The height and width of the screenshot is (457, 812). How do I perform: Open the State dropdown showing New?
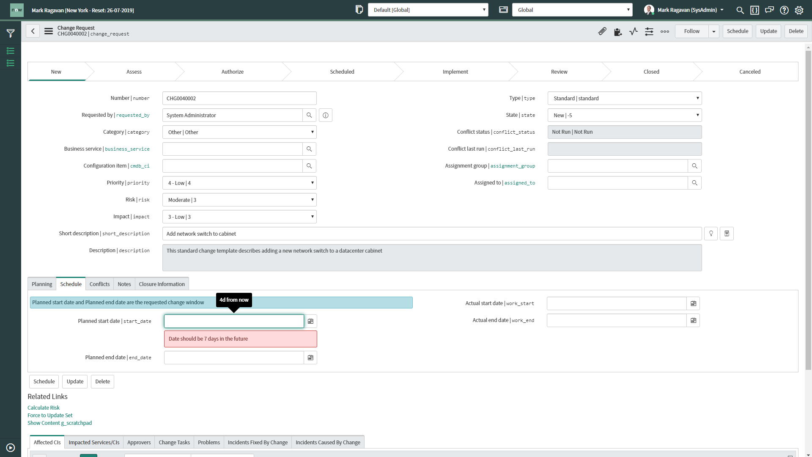click(x=625, y=115)
